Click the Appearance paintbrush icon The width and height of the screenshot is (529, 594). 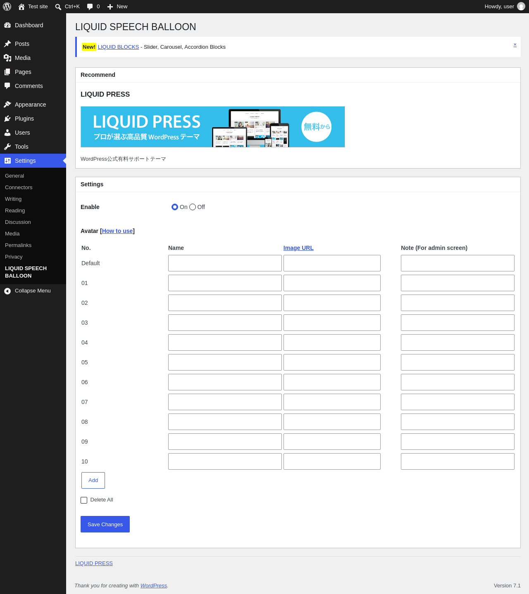pyautogui.click(x=7, y=105)
